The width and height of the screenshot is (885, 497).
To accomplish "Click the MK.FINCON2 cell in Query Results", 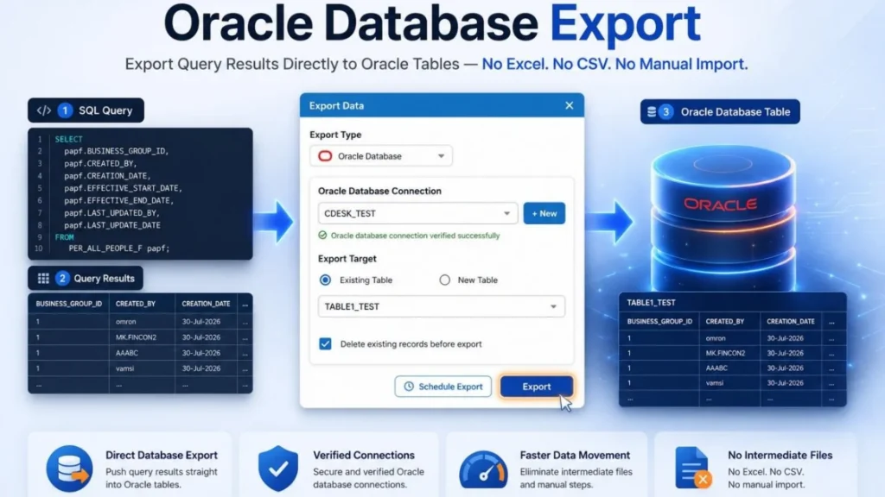I will 136,337.
